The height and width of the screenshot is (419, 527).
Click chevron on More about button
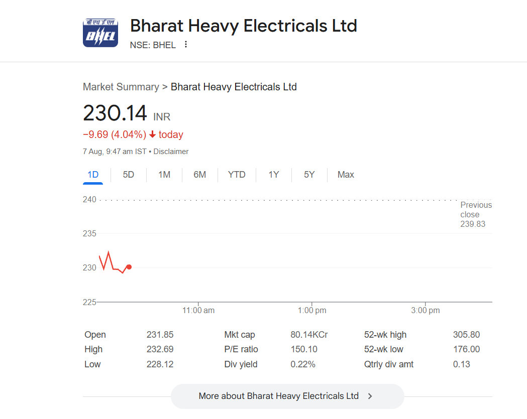tap(370, 396)
